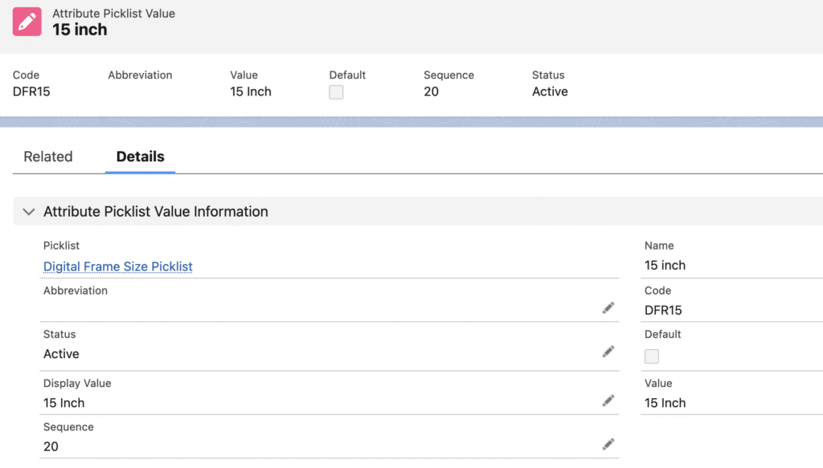Click the pink Attribute Picklist Value record icon
Viewport: 823px width, 468px height.
[x=28, y=22]
